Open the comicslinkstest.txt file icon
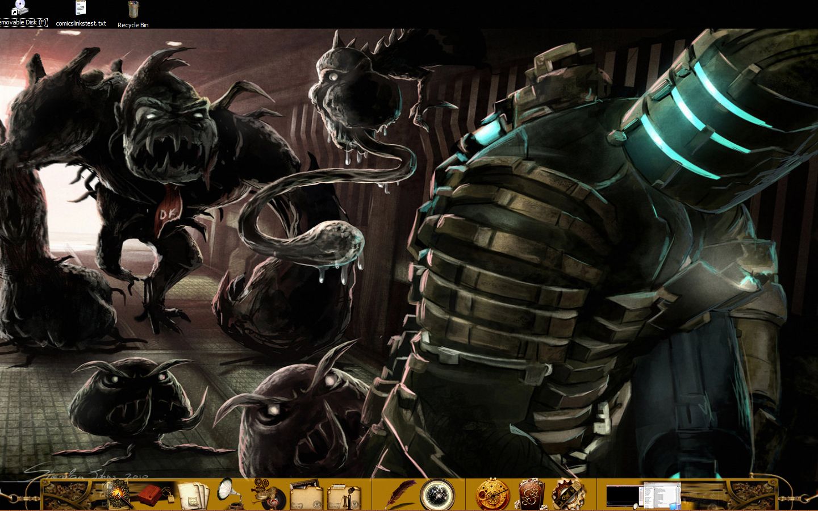Viewport: 818px width, 511px height. [81, 8]
